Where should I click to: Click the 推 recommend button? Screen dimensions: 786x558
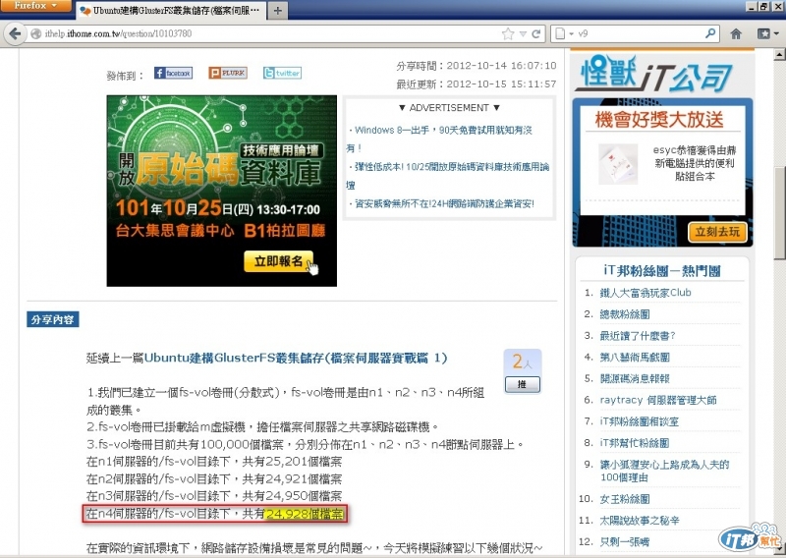click(x=523, y=384)
